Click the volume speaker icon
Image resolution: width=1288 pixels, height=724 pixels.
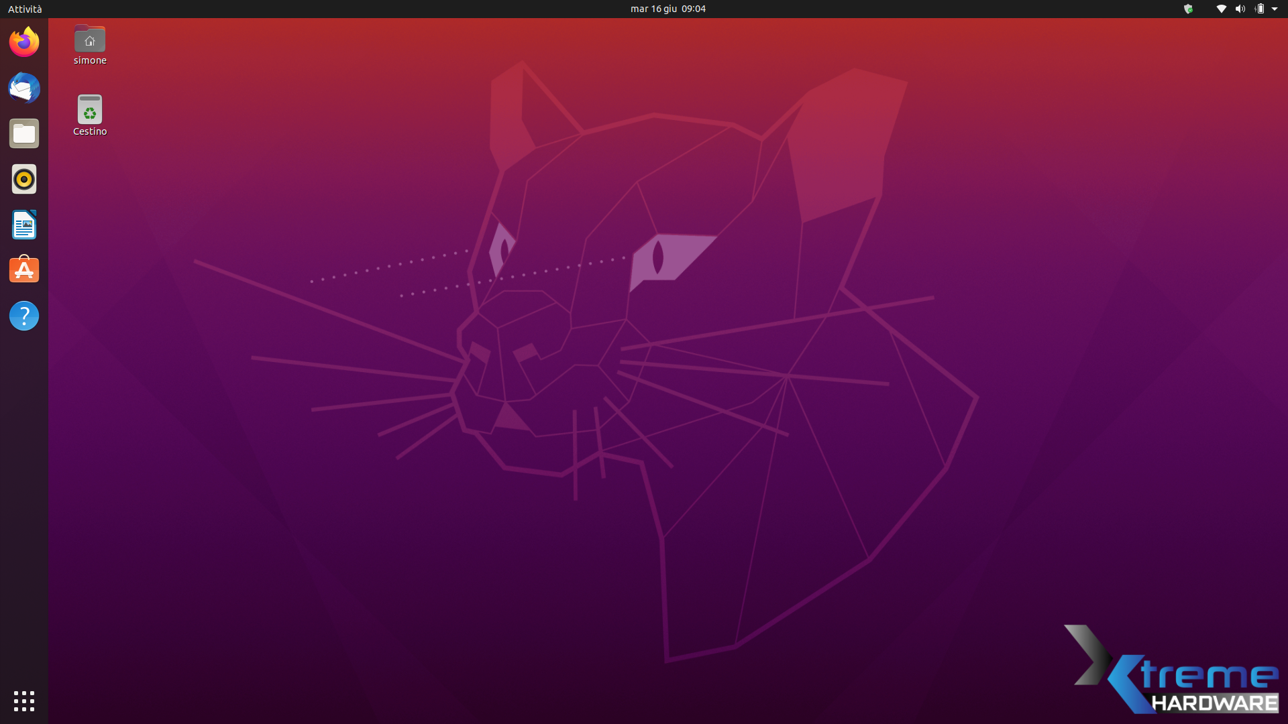click(x=1240, y=9)
